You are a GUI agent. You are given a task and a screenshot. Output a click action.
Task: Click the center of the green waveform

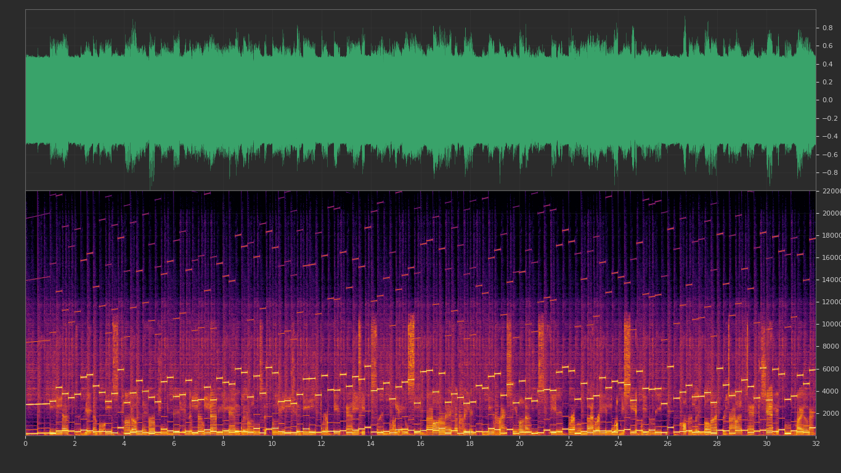[420, 100]
